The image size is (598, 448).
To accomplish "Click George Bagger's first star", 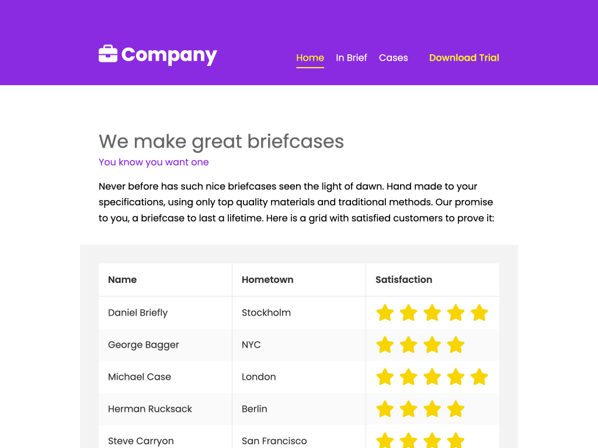I will 385,345.
